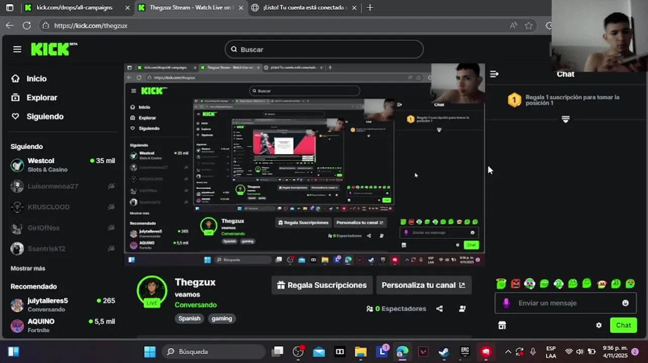Show hidden system tray icons
648x363 pixels.
pos(508,352)
